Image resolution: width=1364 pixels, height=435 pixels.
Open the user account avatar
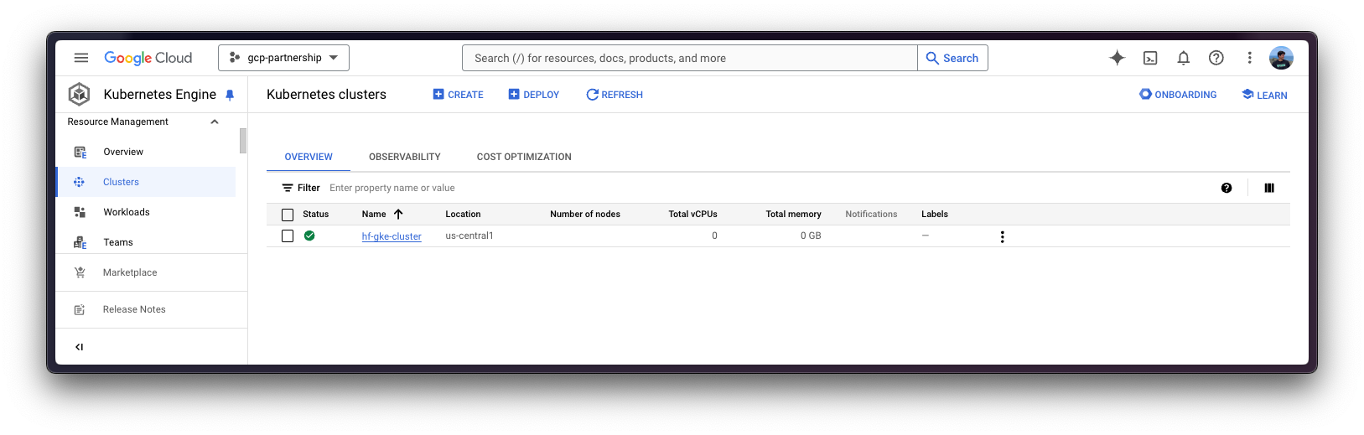click(x=1281, y=58)
